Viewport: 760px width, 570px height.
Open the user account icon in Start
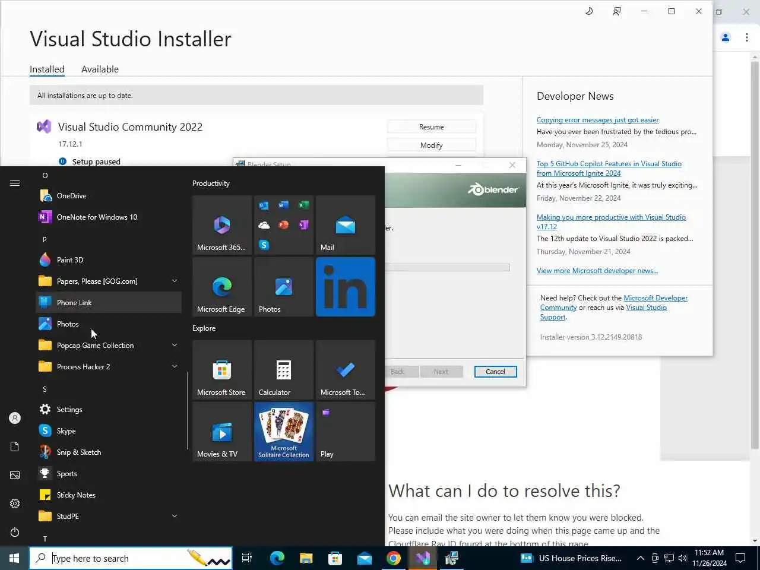tap(15, 418)
